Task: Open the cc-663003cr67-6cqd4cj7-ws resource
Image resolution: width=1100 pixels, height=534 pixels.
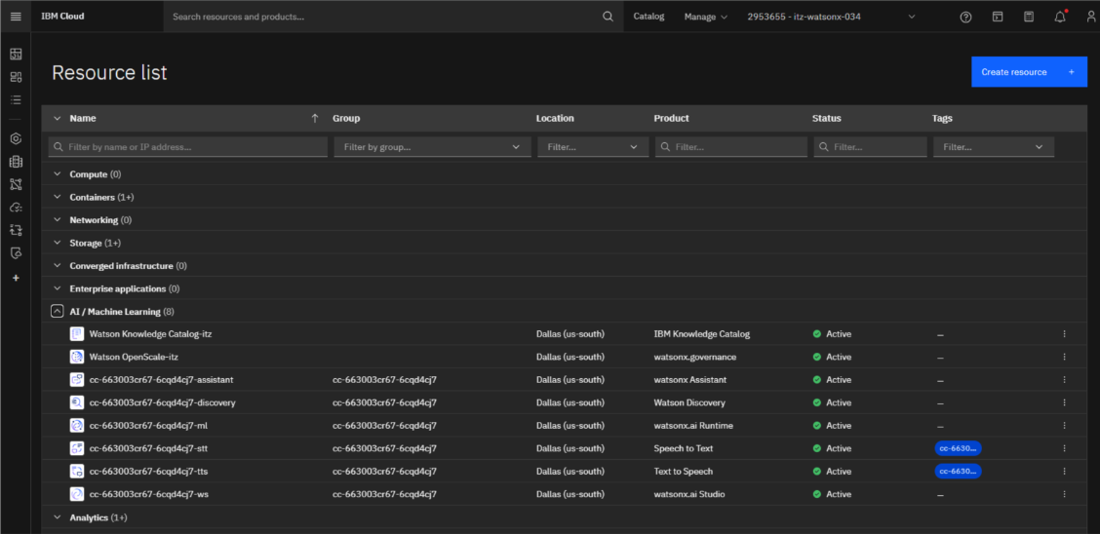Action: [x=149, y=494]
